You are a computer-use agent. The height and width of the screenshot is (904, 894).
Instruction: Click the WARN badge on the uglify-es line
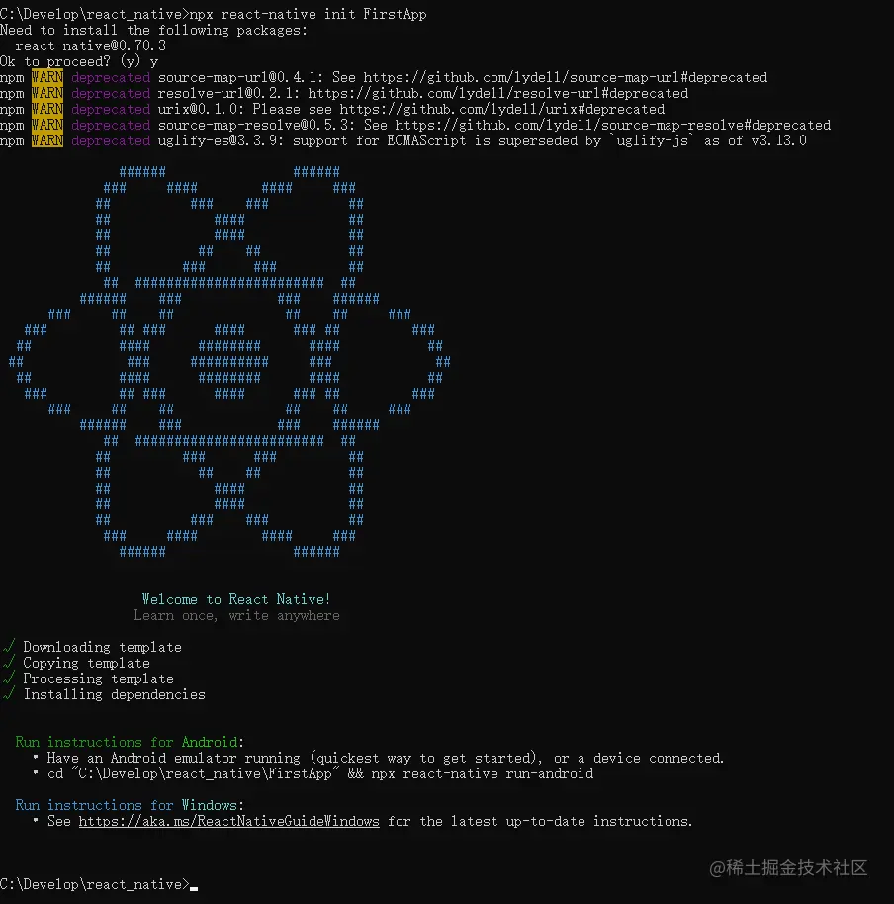47,140
